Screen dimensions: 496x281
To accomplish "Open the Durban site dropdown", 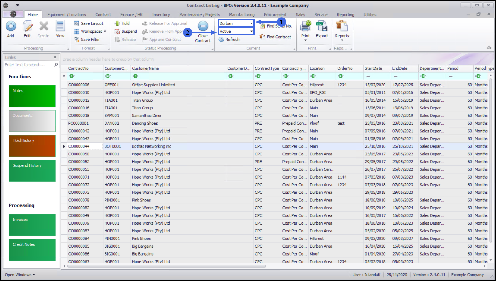I will (x=251, y=23).
